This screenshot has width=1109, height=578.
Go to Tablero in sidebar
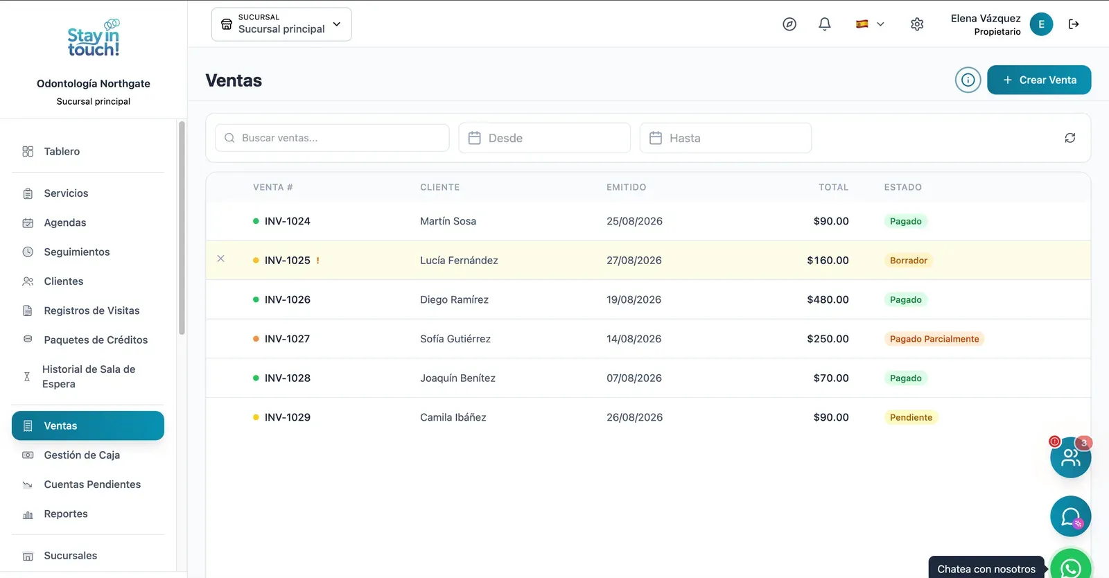click(88, 151)
